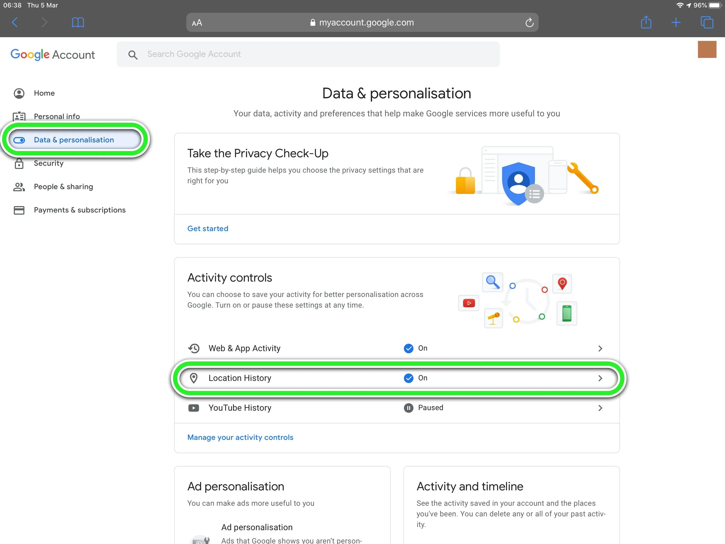Reload the page with the refresh icon
The width and height of the screenshot is (725, 544).
(x=529, y=22)
